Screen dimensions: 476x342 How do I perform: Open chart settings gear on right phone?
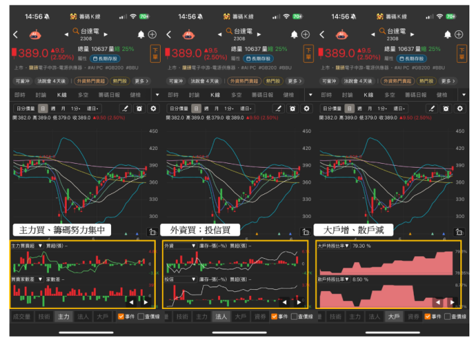(460, 108)
